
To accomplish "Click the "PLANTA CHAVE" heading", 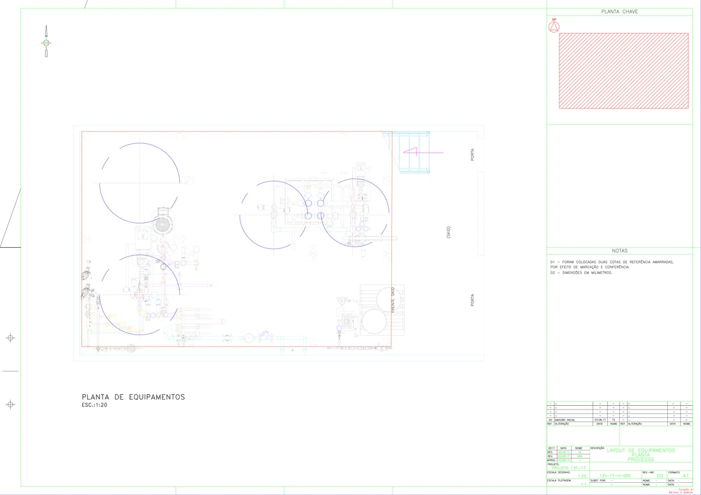I will pyautogui.click(x=619, y=11).
